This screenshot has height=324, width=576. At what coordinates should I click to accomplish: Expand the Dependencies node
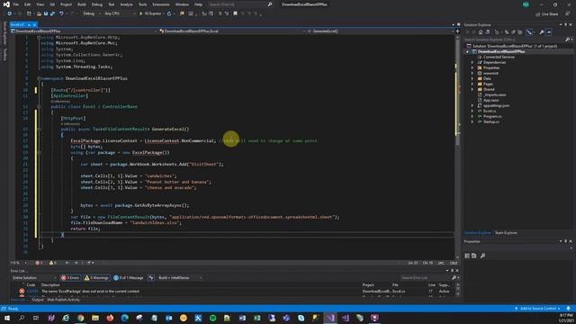(x=472, y=62)
